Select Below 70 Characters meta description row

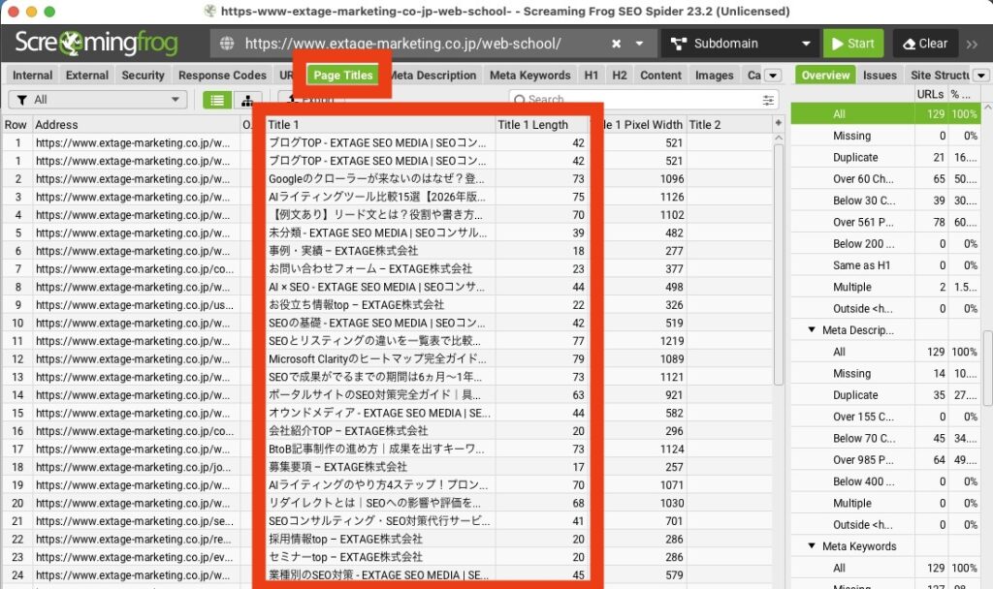(884, 439)
